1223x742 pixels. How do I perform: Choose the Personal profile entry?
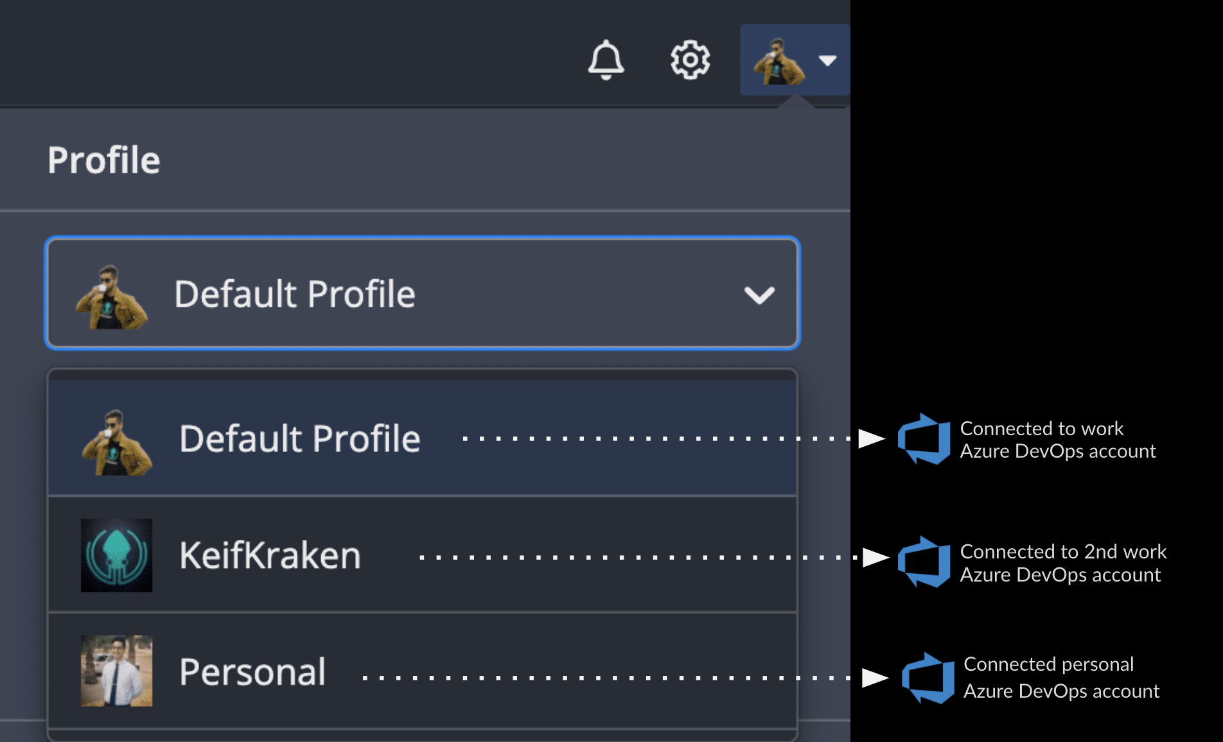[x=252, y=672]
